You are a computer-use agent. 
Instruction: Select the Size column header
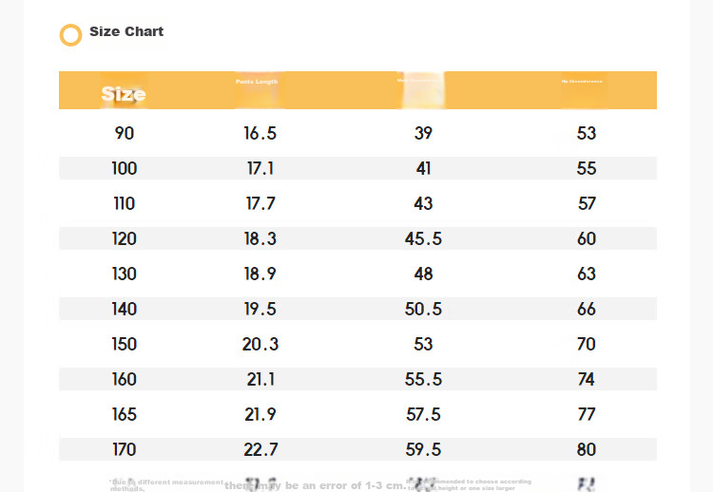click(124, 94)
